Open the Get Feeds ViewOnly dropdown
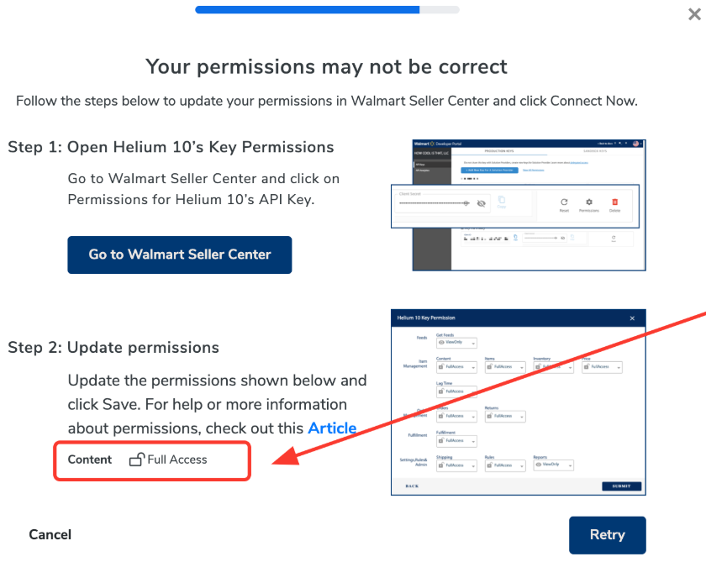 pyautogui.click(x=456, y=343)
